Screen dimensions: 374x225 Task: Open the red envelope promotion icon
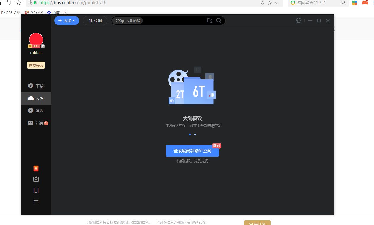tap(36, 168)
